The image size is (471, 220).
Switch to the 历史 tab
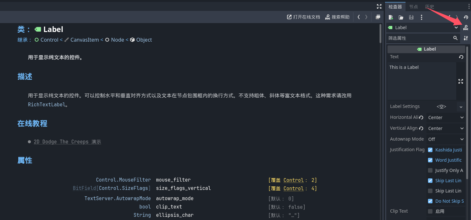[x=430, y=7]
